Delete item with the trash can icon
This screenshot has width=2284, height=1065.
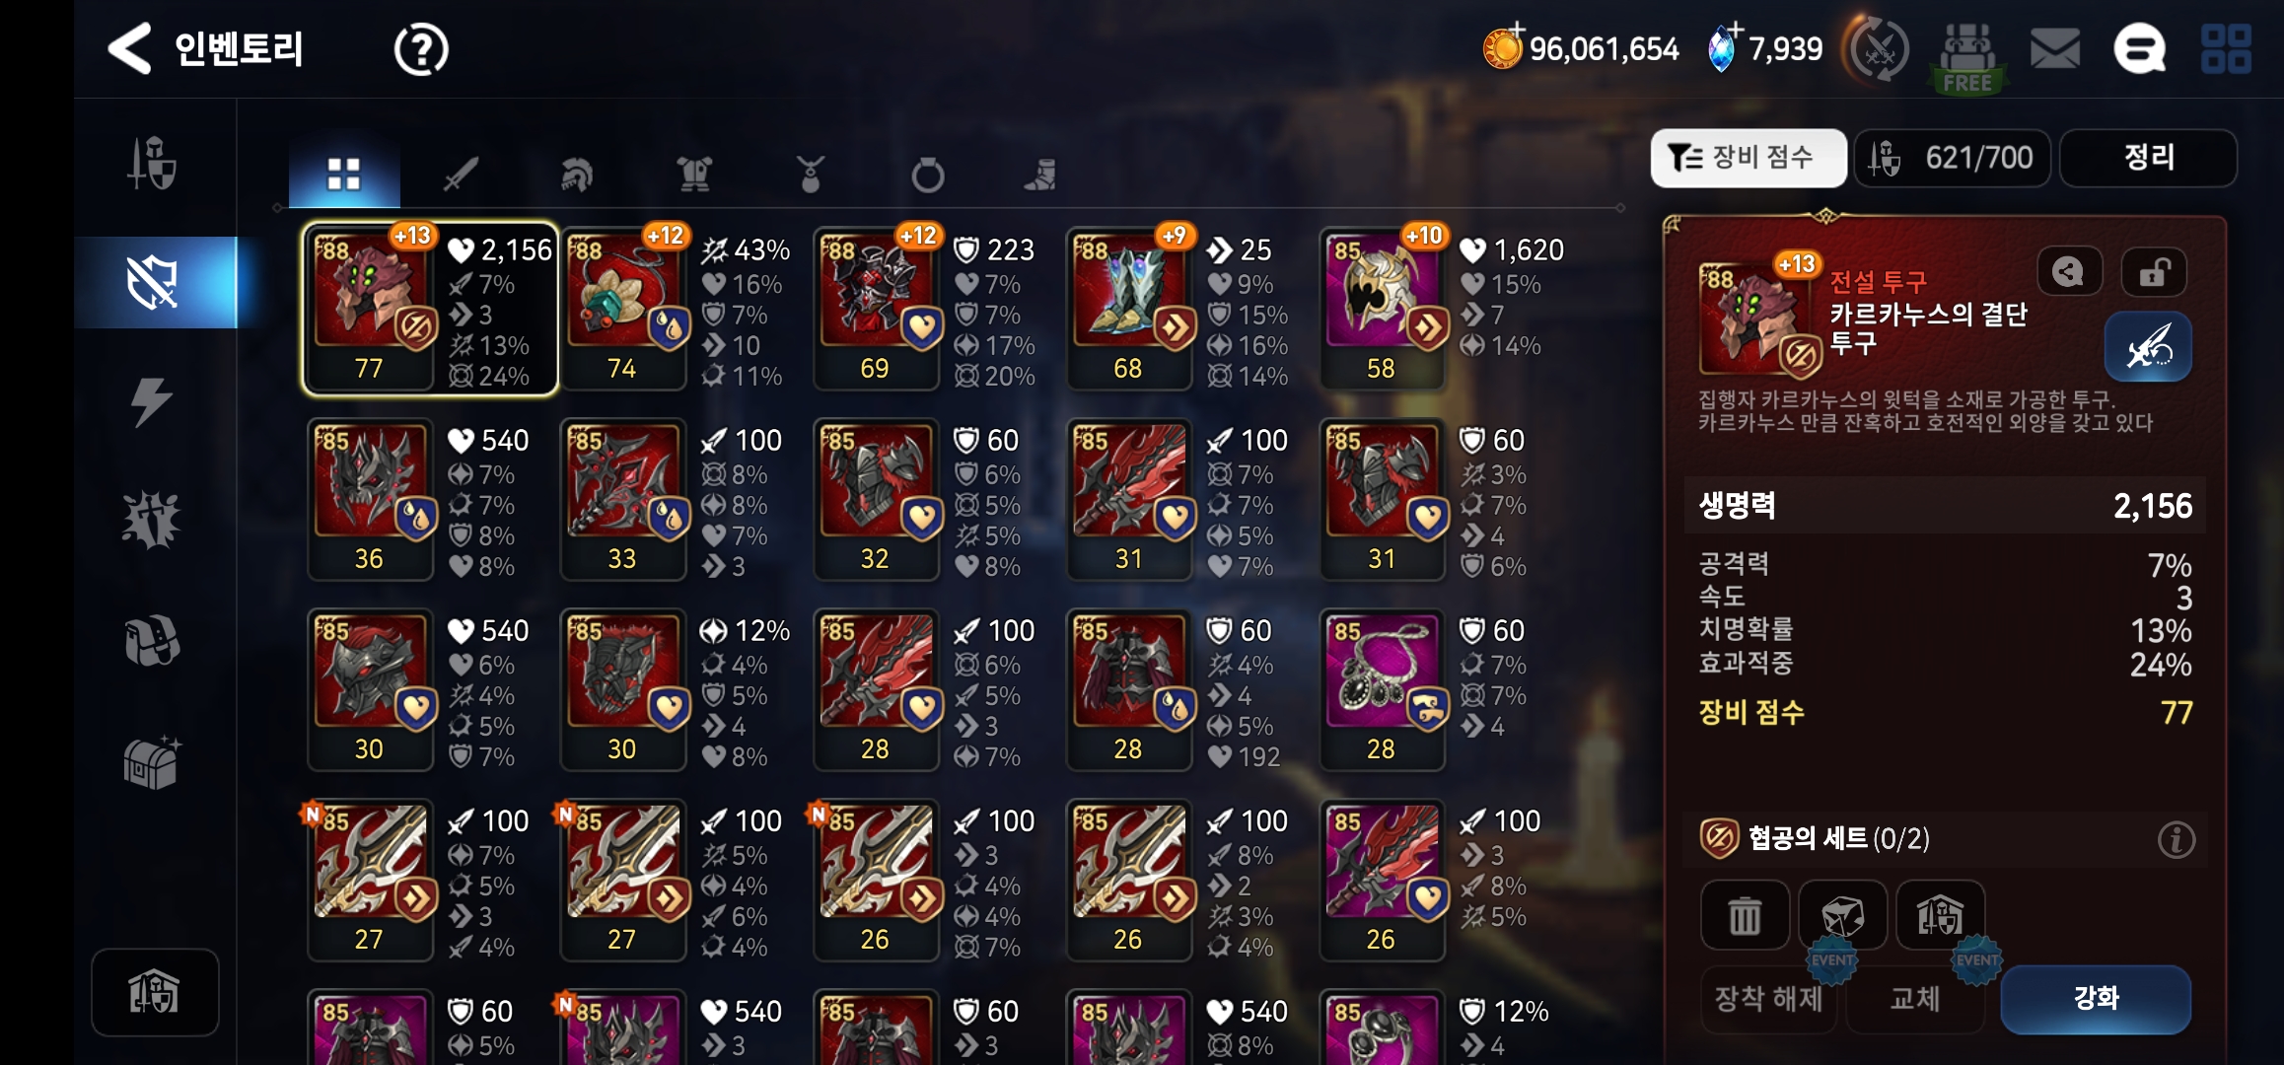pos(1744,916)
